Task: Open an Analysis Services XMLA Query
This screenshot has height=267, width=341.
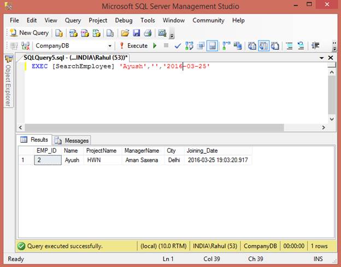Action: [96, 33]
